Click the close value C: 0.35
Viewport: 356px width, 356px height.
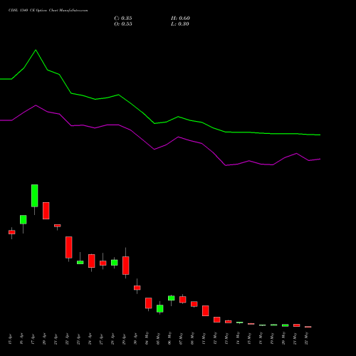pos(123,19)
